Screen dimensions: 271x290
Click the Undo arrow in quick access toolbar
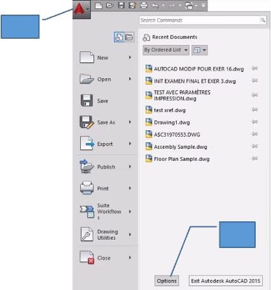tap(155, 6)
